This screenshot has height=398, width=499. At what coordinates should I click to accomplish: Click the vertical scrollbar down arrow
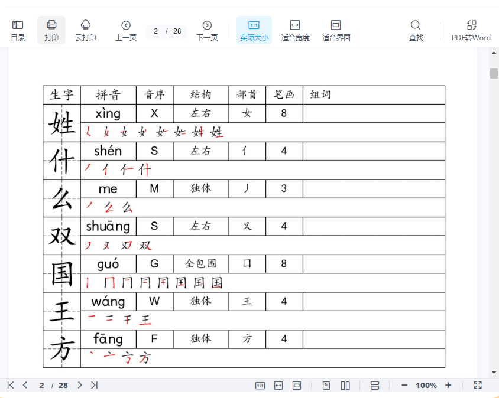click(x=494, y=373)
